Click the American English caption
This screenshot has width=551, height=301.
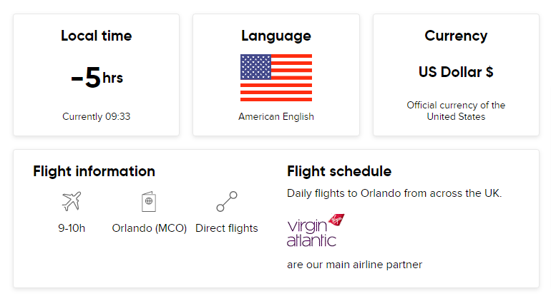coord(276,116)
